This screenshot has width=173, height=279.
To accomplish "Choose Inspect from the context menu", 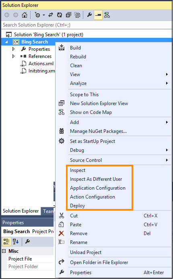I will click(78, 170).
